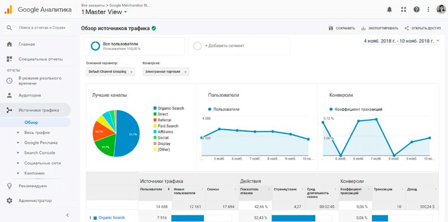The image size is (448, 222).
Task: Click the Аудитория person icon
Action: point(10,95)
